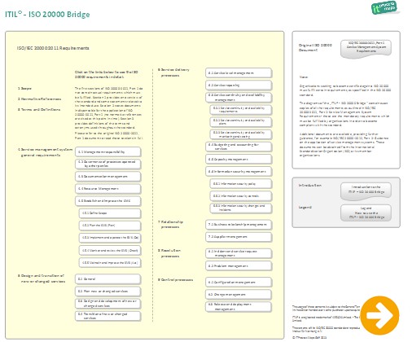Image resolution: width=412 pixels, height=342 pixels.
Task: Click the 'Note:' text in right panel
Action: [304, 77]
